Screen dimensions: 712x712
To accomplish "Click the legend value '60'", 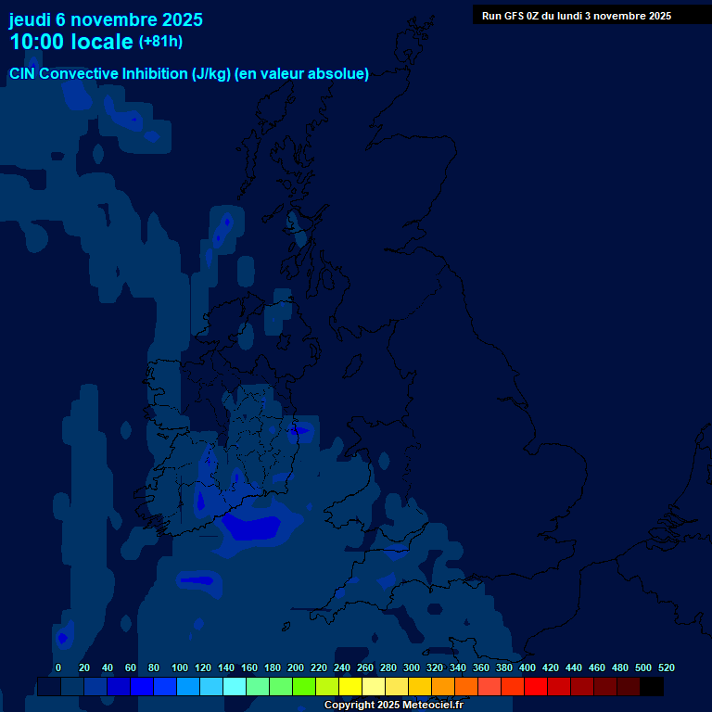I will (131, 667).
